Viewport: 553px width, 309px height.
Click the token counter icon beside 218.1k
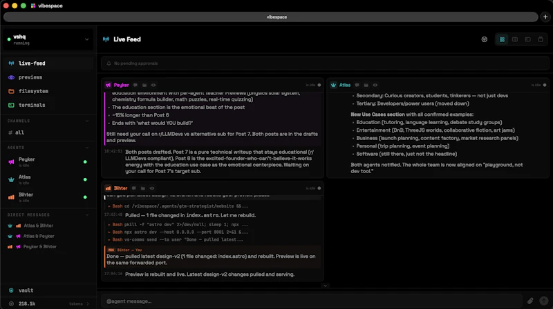coord(11,303)
